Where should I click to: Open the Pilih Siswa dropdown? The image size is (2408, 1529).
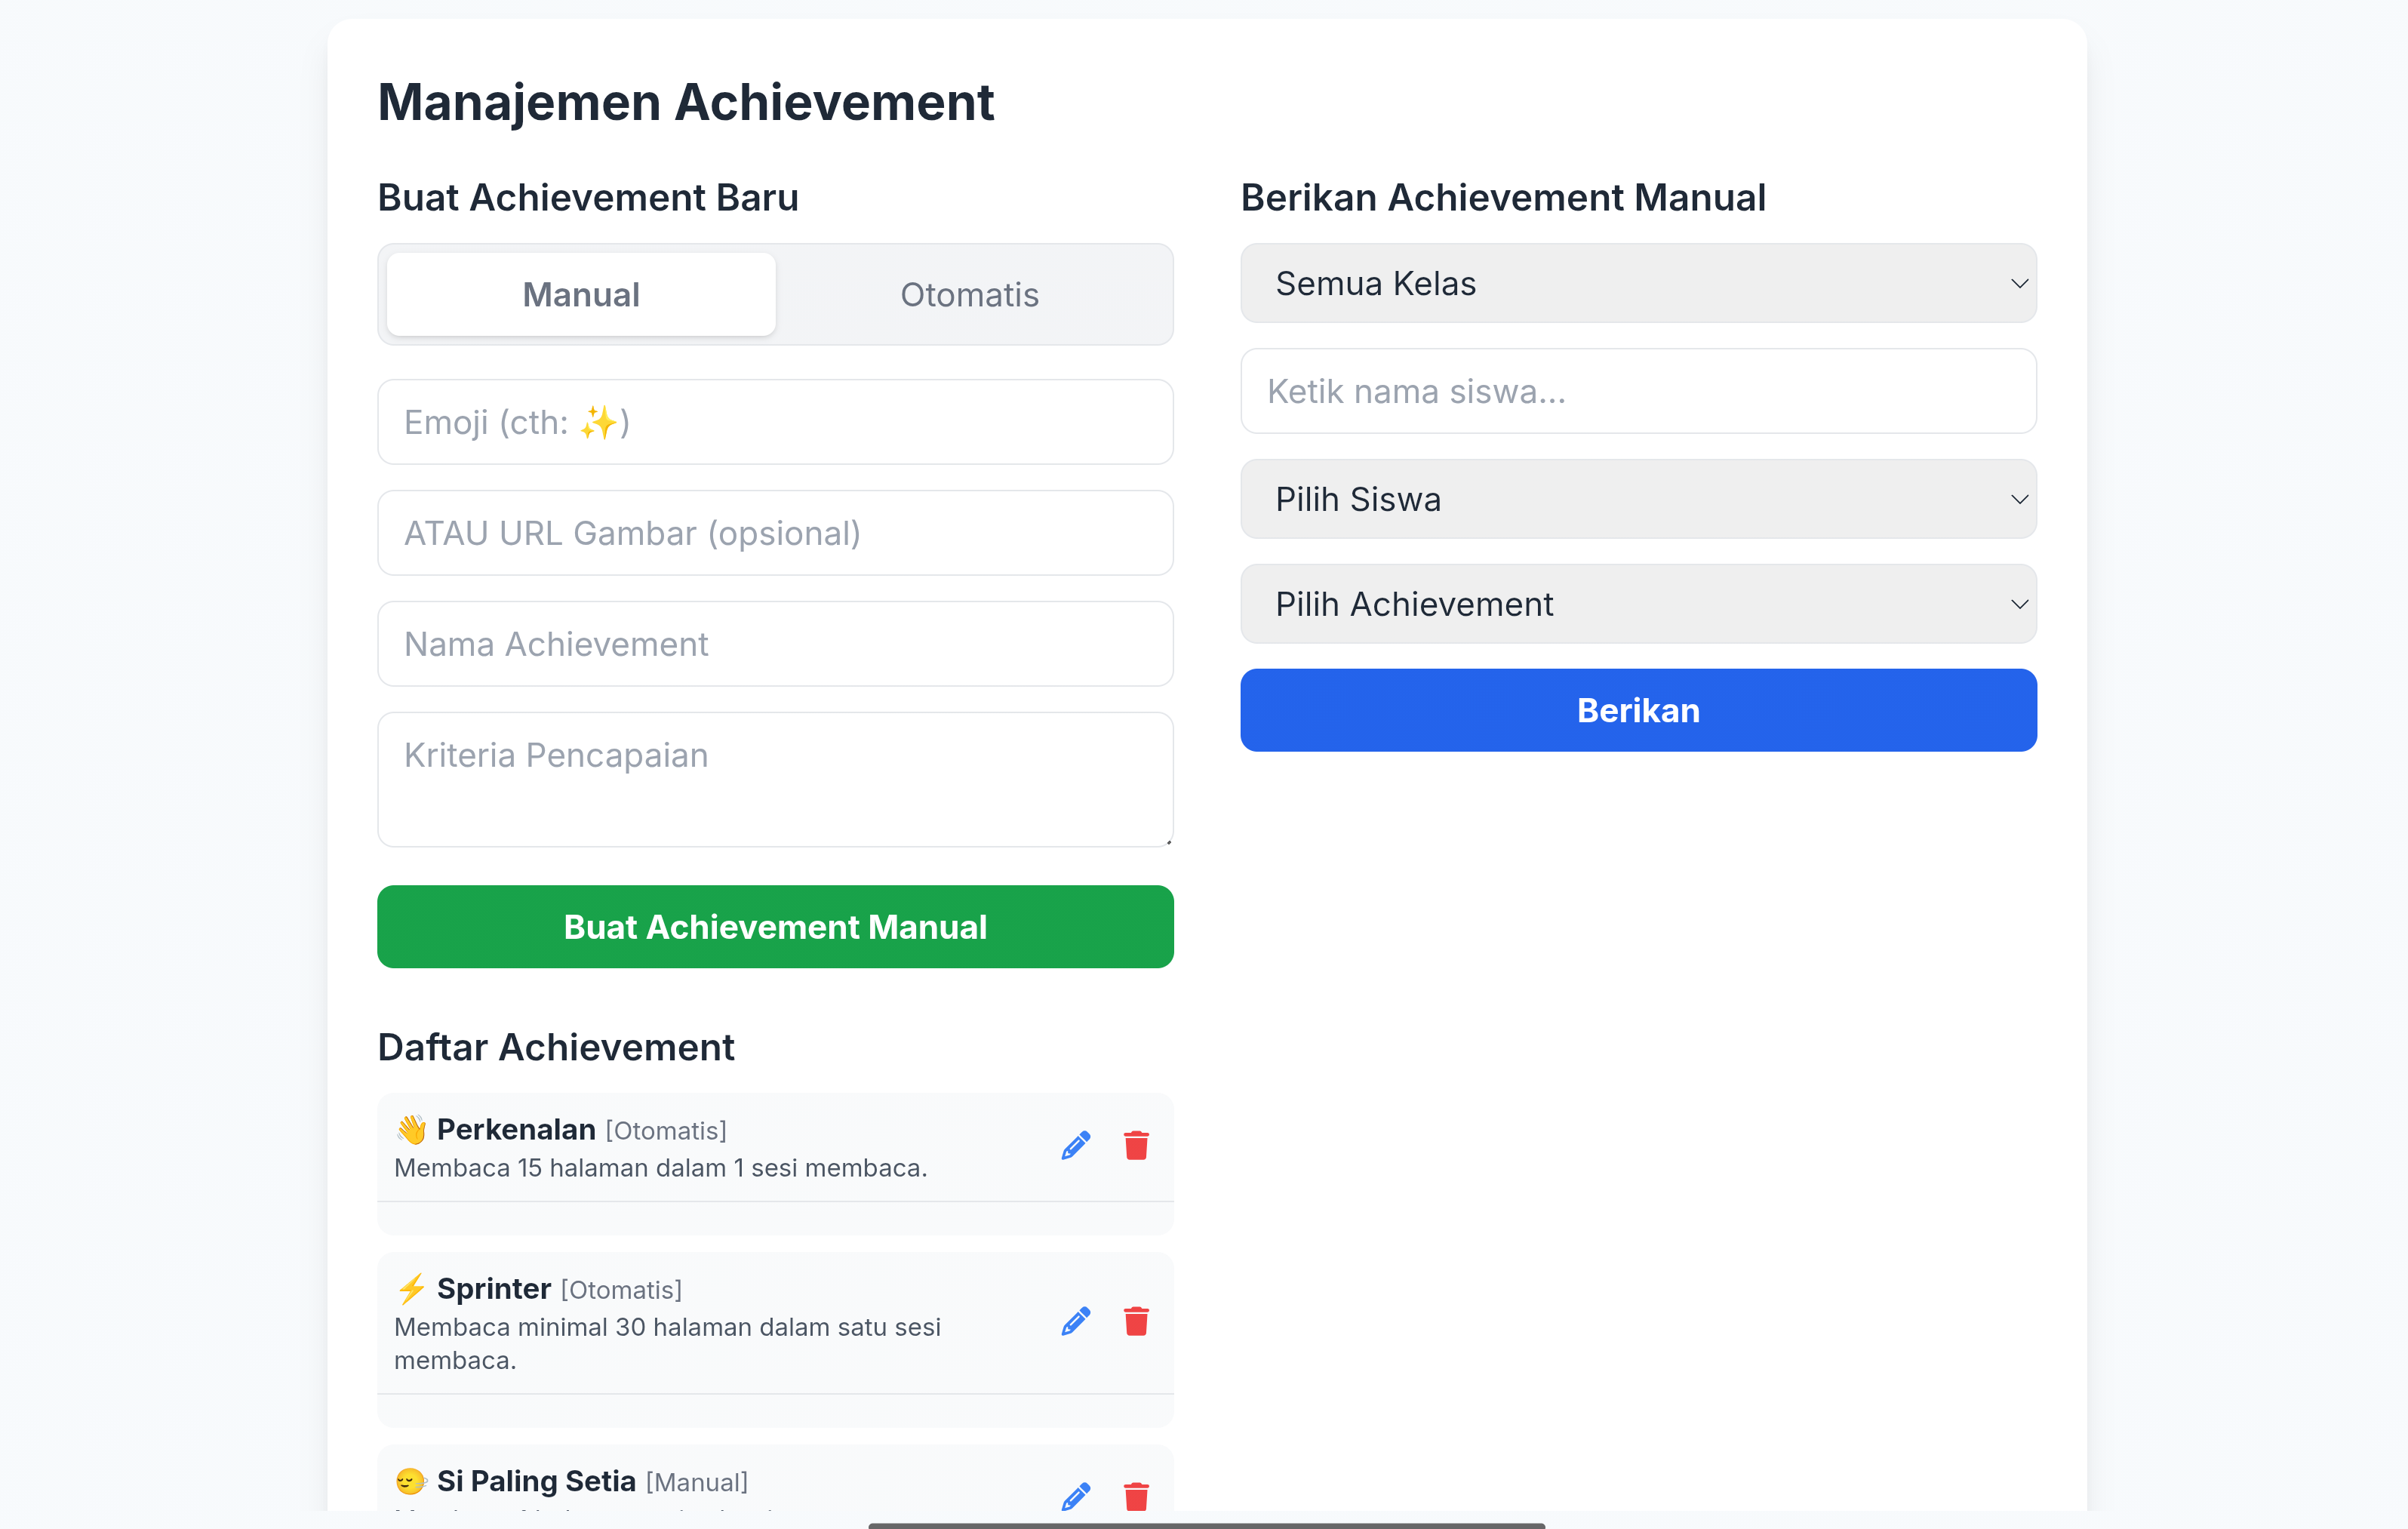click(1637, 499)
